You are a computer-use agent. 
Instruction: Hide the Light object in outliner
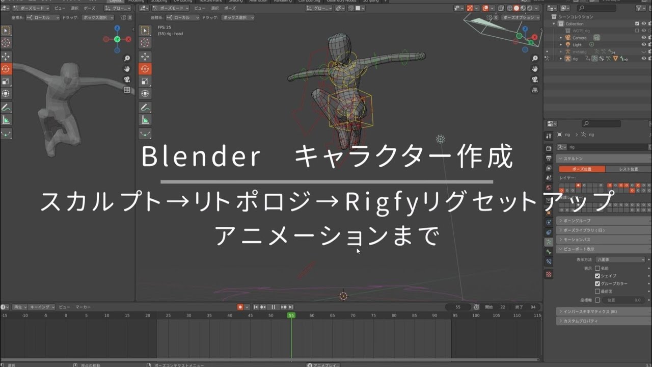[x=643, y=44]
